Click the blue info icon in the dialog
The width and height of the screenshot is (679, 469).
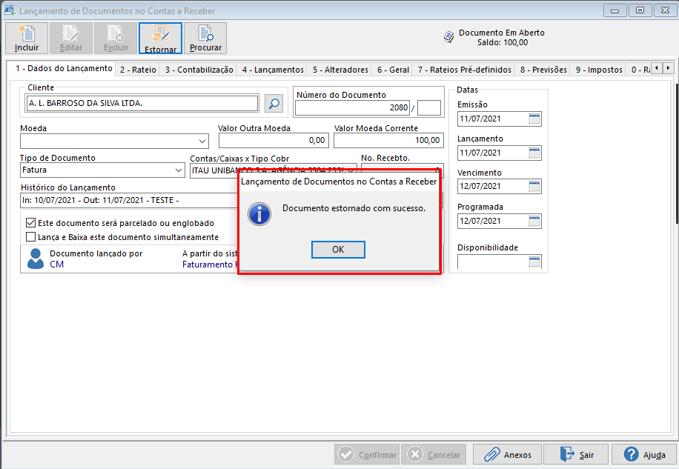pyautogui.click(x=259, y=213)
